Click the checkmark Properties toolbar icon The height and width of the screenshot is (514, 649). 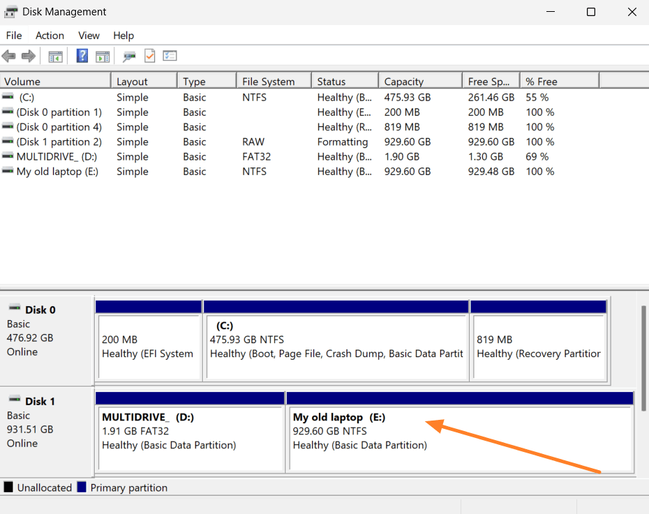coord(149,56)
